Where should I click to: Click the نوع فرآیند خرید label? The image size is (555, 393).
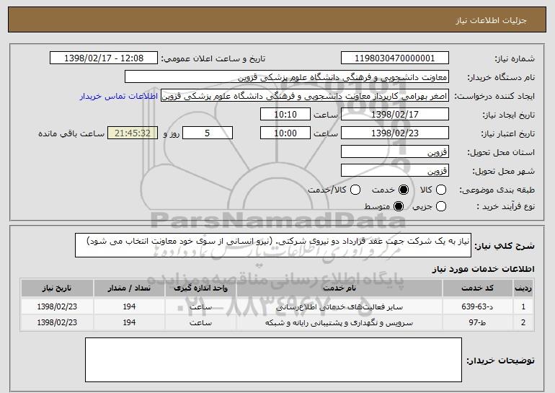tap(506, 206)
